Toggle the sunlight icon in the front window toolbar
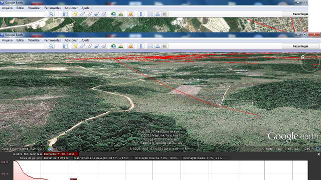Viewport: 321px width, 180px height. coord(121,46)
